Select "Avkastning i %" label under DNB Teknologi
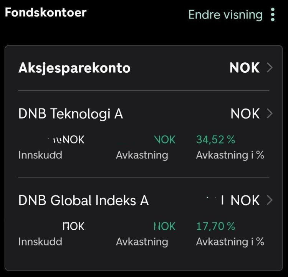The width and height of the screenshot is (288, 277). 230,155
